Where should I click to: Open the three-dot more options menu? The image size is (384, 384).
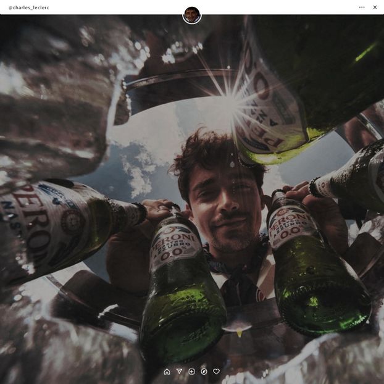(362, 7)
